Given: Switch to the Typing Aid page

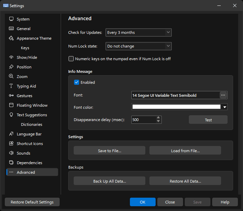Looking at the screenshot, I should click(x=32, y=86).
